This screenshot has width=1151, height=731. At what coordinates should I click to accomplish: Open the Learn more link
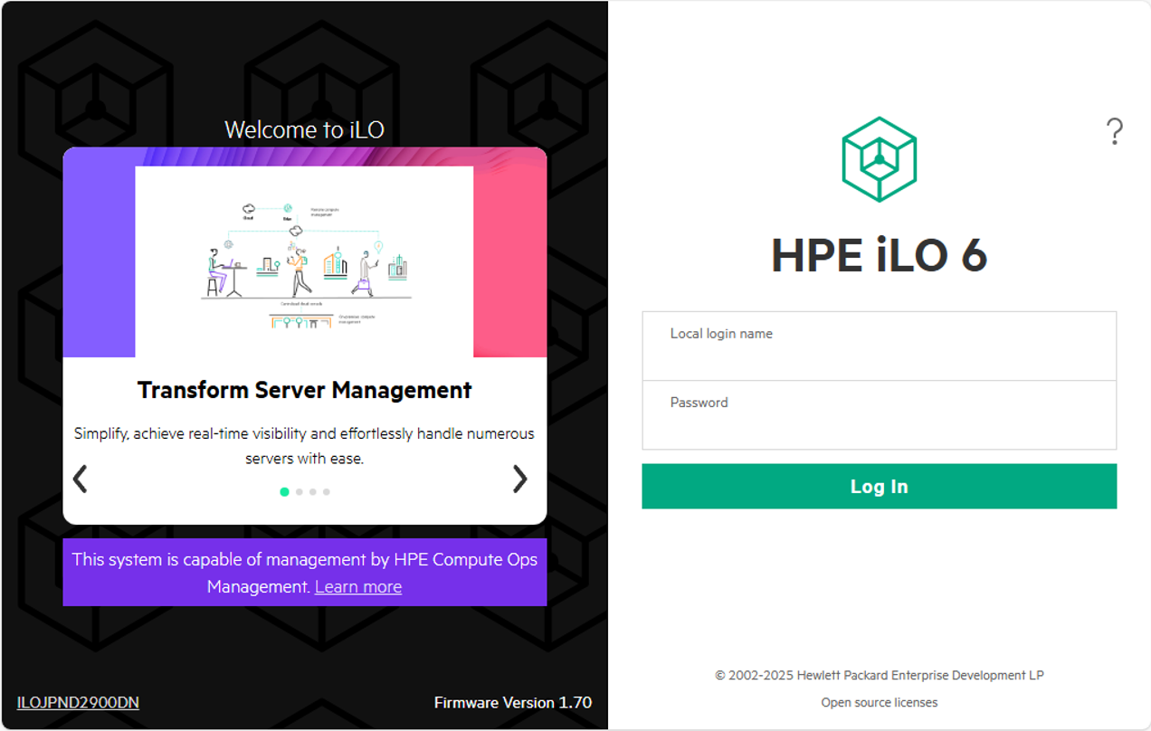[x=357, y=586]
